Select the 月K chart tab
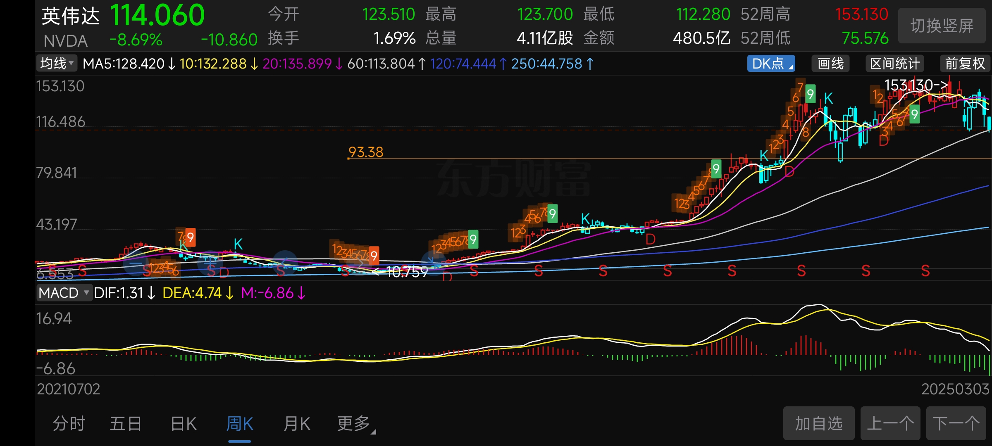This screenshot has width=992, height=446. pyautogui.click(x=296, y=424)
